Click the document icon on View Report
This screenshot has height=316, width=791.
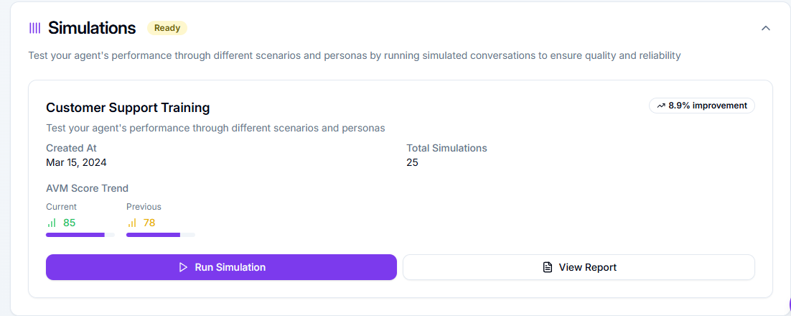(x=548, y=267)
